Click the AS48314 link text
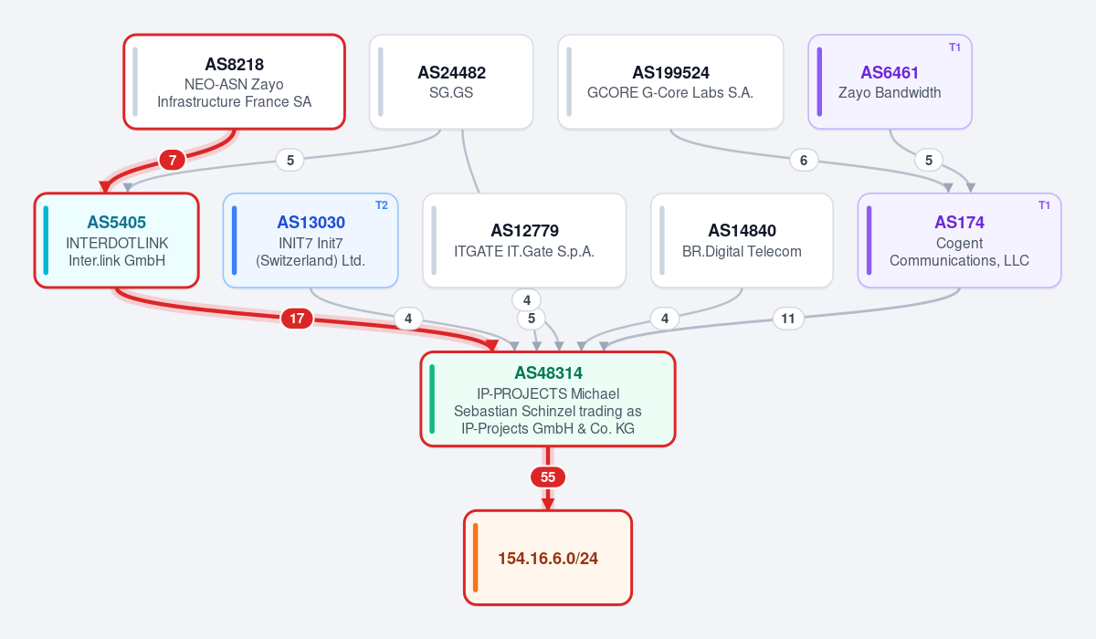This screenshot has height=639, width=1096. (x=548, y=372)
